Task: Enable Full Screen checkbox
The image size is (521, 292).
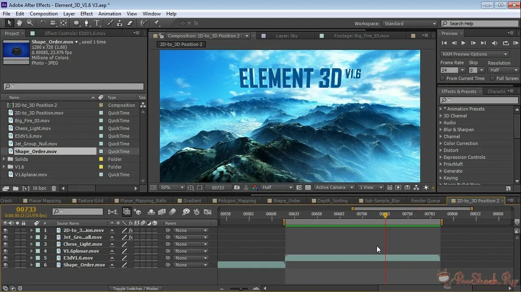Action: (493, 78)
